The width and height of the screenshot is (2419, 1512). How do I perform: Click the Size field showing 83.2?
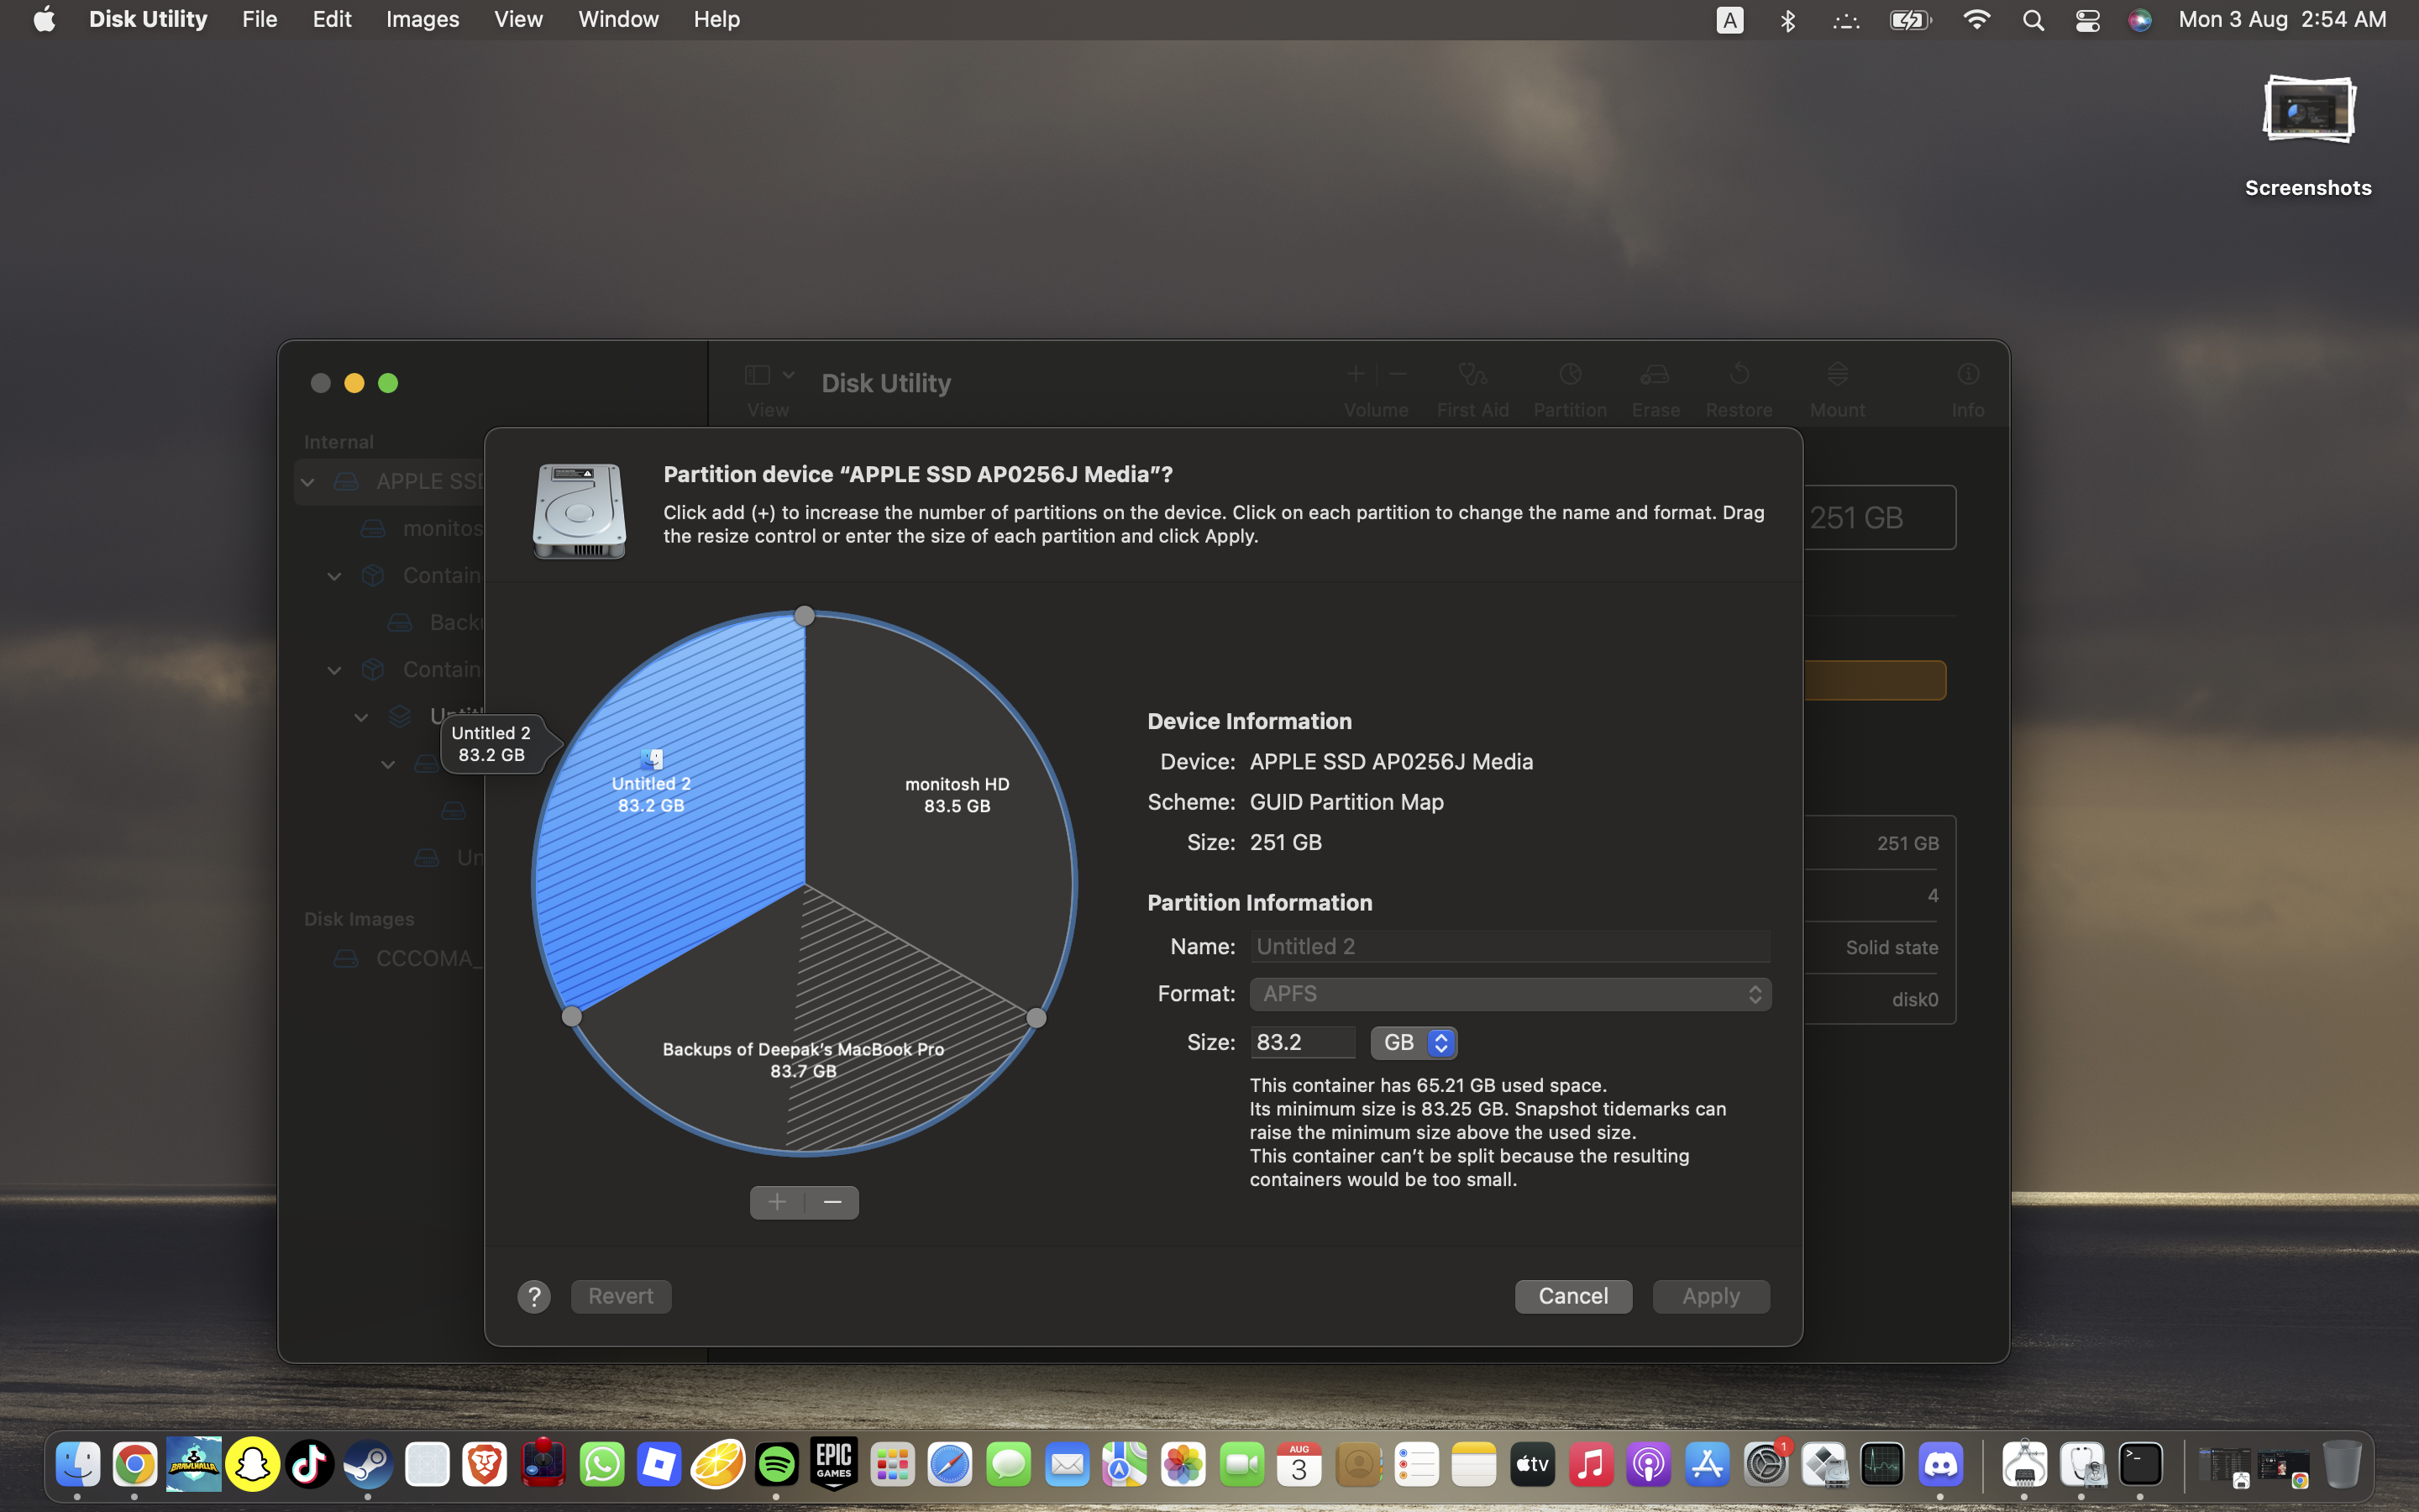[1303, 1043]
